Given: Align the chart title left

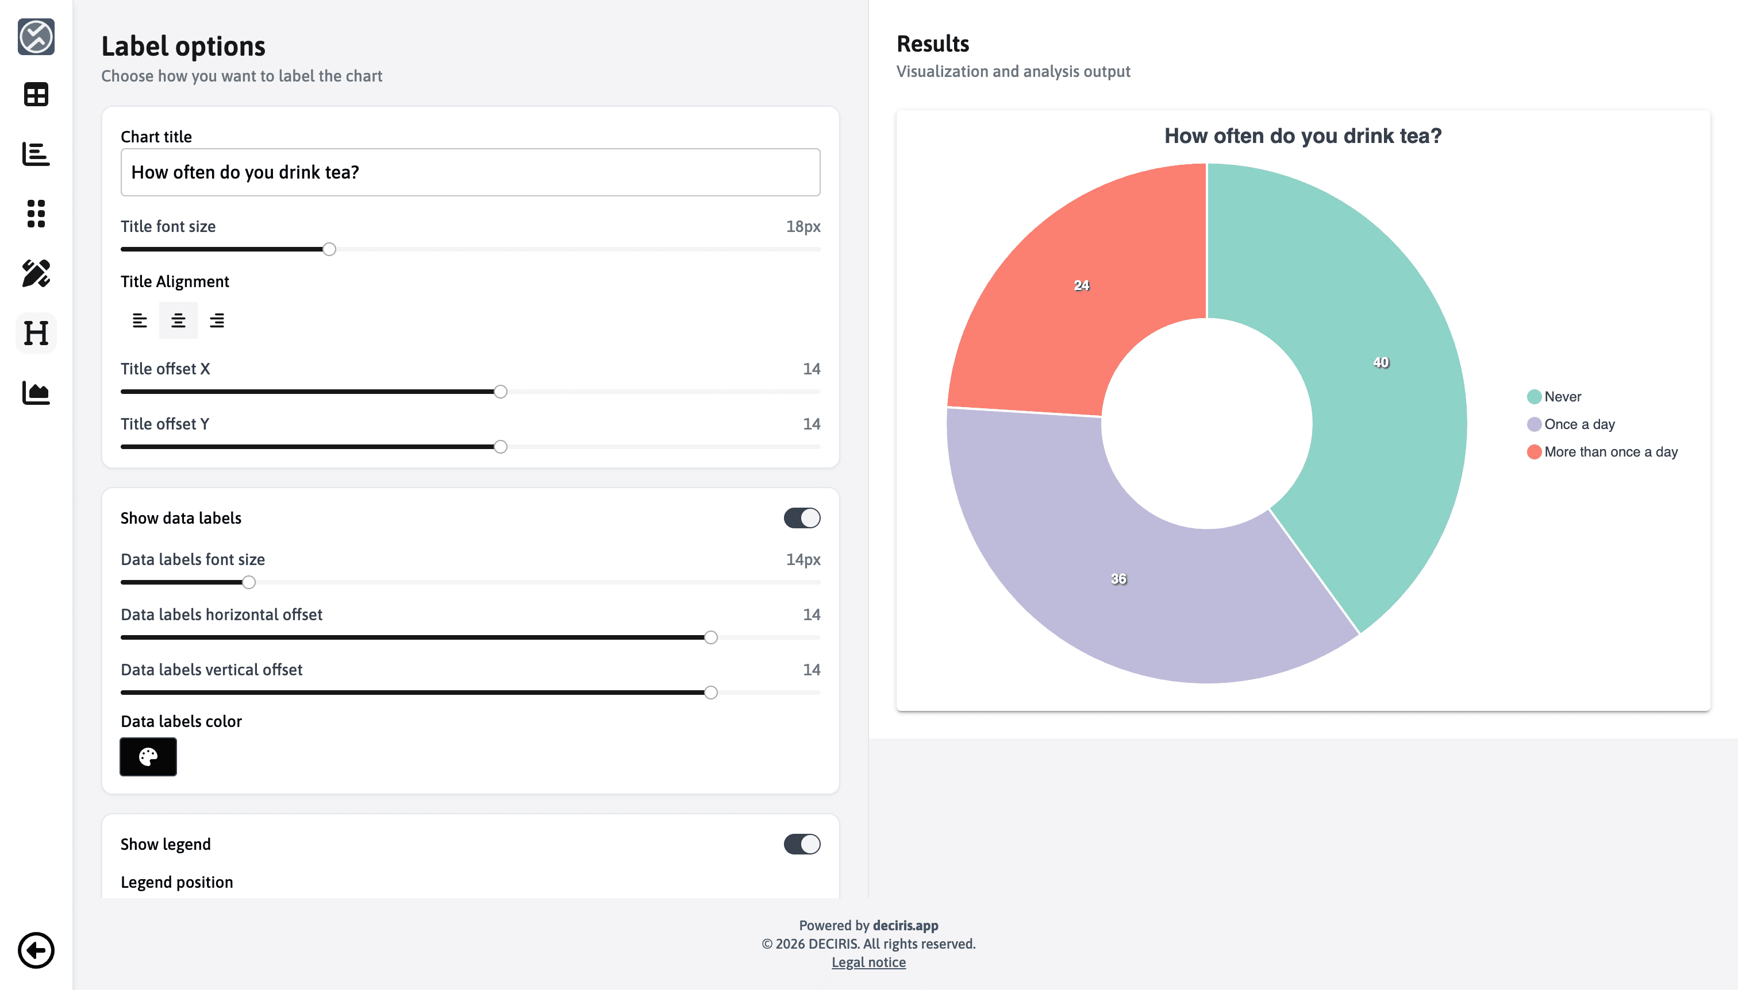Looking at the screenshot, I should (140, 320).
